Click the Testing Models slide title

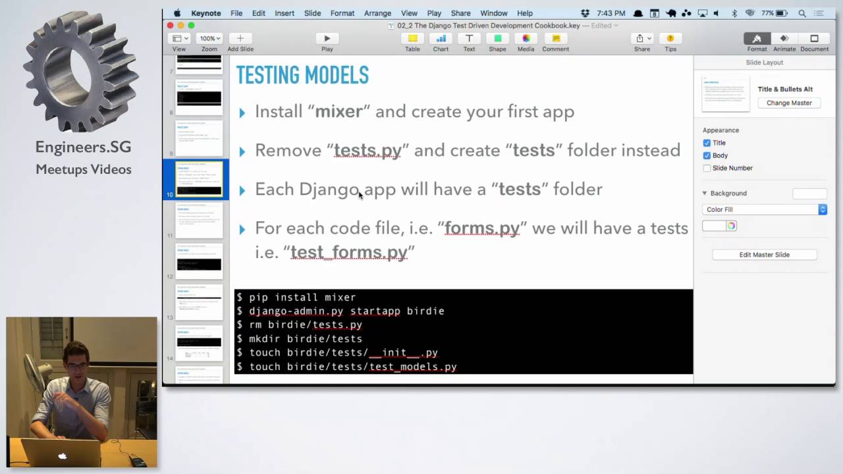point(302,75)
